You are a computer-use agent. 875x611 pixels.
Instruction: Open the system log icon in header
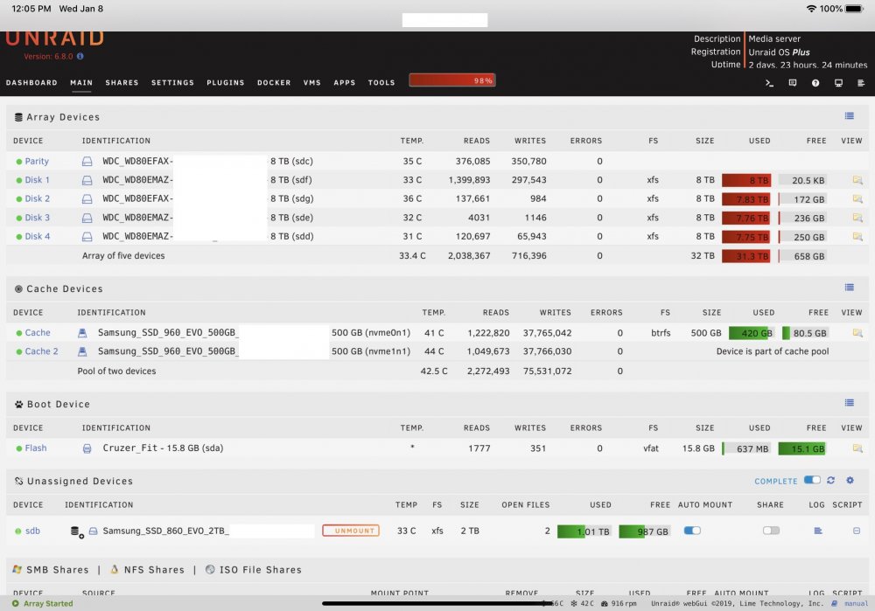[x=861, y=83]
